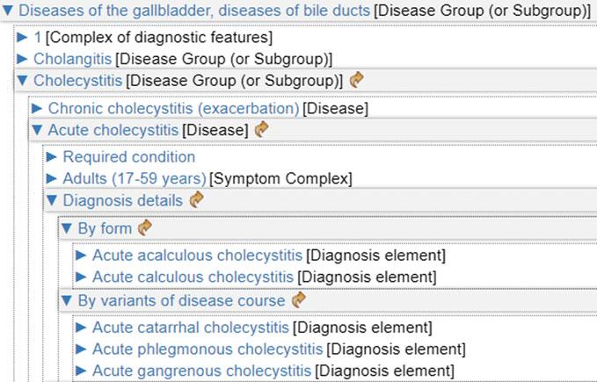The height and width of the screenshot is (382, 597).
Task: Collapse the By form section
Action: [66, 229]
